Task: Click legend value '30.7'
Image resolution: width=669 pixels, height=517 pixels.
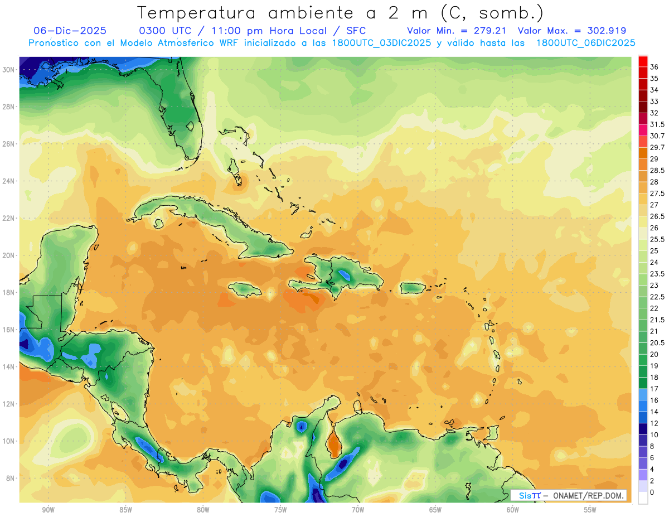Action: (657, 136)
